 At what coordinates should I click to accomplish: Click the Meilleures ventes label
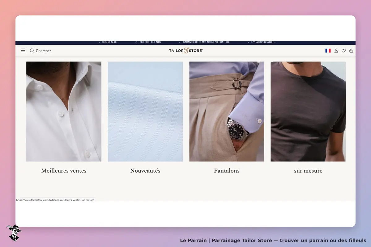pos(64,170)
